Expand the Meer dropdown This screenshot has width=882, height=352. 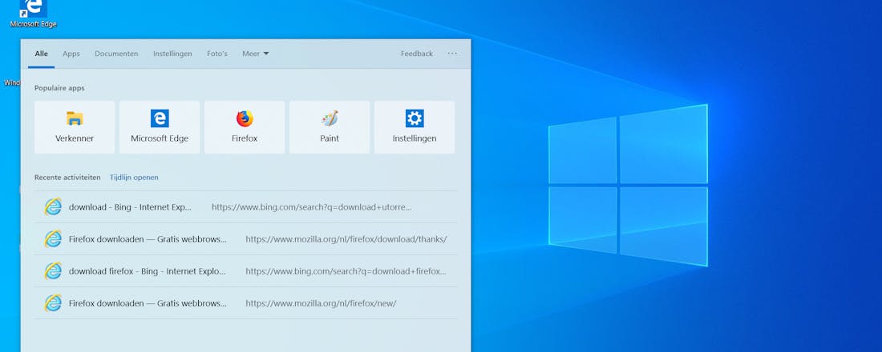click(x=255, y=54)
